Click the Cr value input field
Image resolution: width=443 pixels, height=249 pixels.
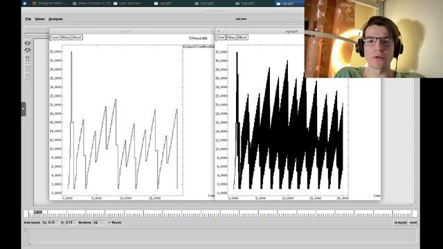point(71,223)
